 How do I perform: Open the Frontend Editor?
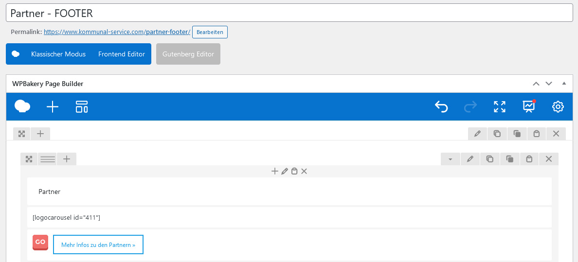(122, 54)
